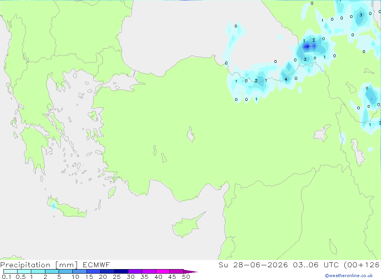Click the legend value label "45"
This screenshot has height=279, width=381.
point(172,277)
